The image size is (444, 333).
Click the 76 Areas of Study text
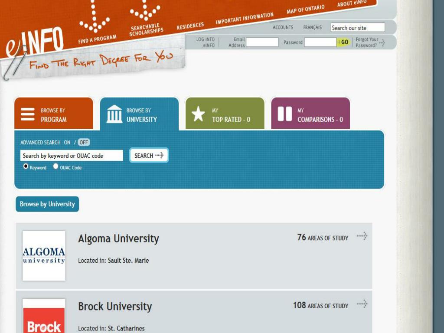[x=323, y=237]
